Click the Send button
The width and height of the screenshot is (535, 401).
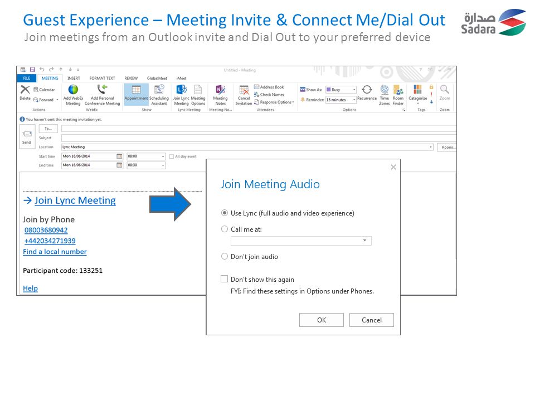27,137
